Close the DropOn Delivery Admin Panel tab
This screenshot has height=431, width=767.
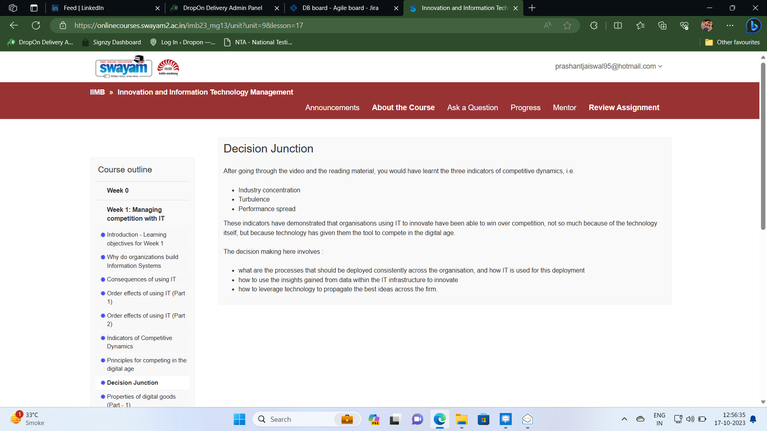pos(277,8)
